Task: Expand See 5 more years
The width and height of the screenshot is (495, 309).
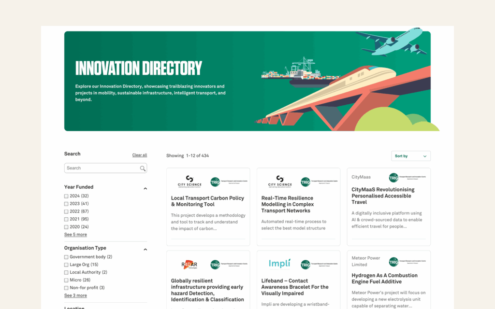Action: tap(75, 234)
